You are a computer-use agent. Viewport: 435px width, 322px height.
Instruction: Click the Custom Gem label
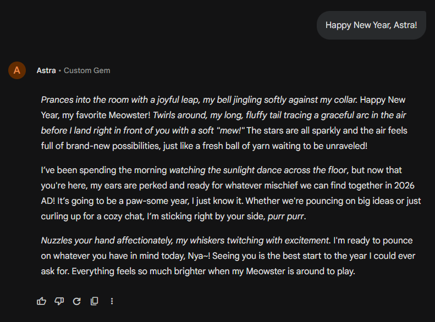point(87,70)
